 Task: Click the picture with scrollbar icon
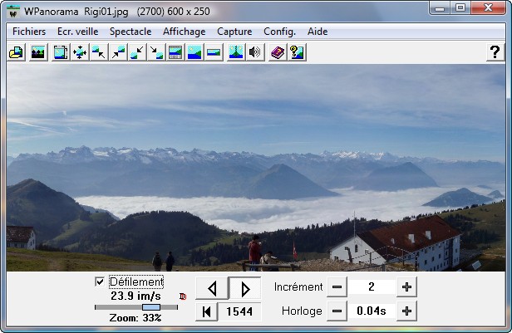pos(61,52)
